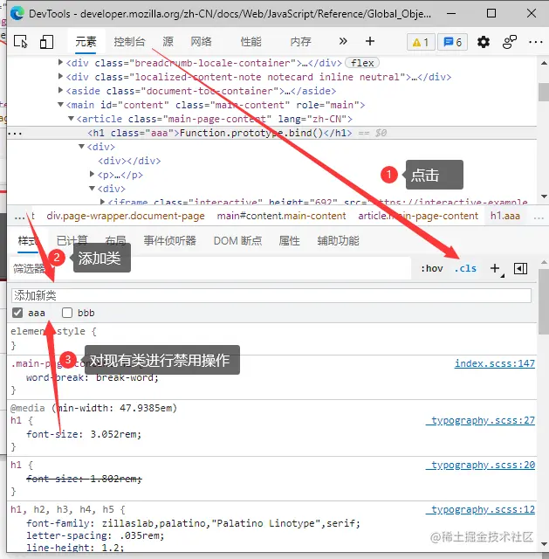Select main#content.main-content breadcrumb
The width and height of the screenshot is (549, 559).
click(281, 216)
